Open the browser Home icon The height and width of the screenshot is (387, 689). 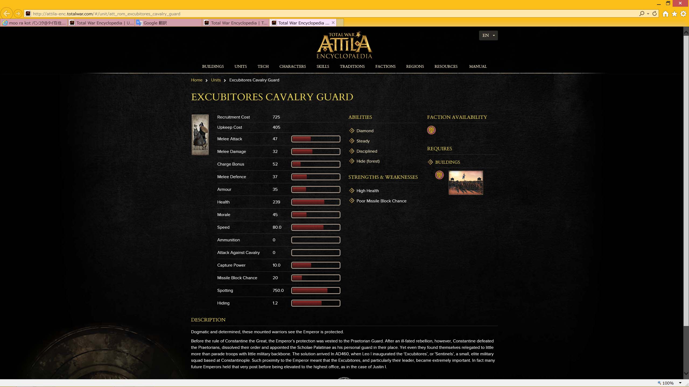pyautogui.click(x=666, y=14)
